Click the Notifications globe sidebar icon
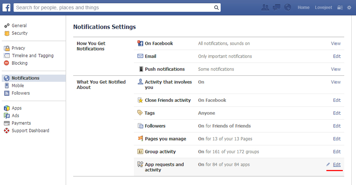Screen dimensions: 356x185 (x=7, y=78)
